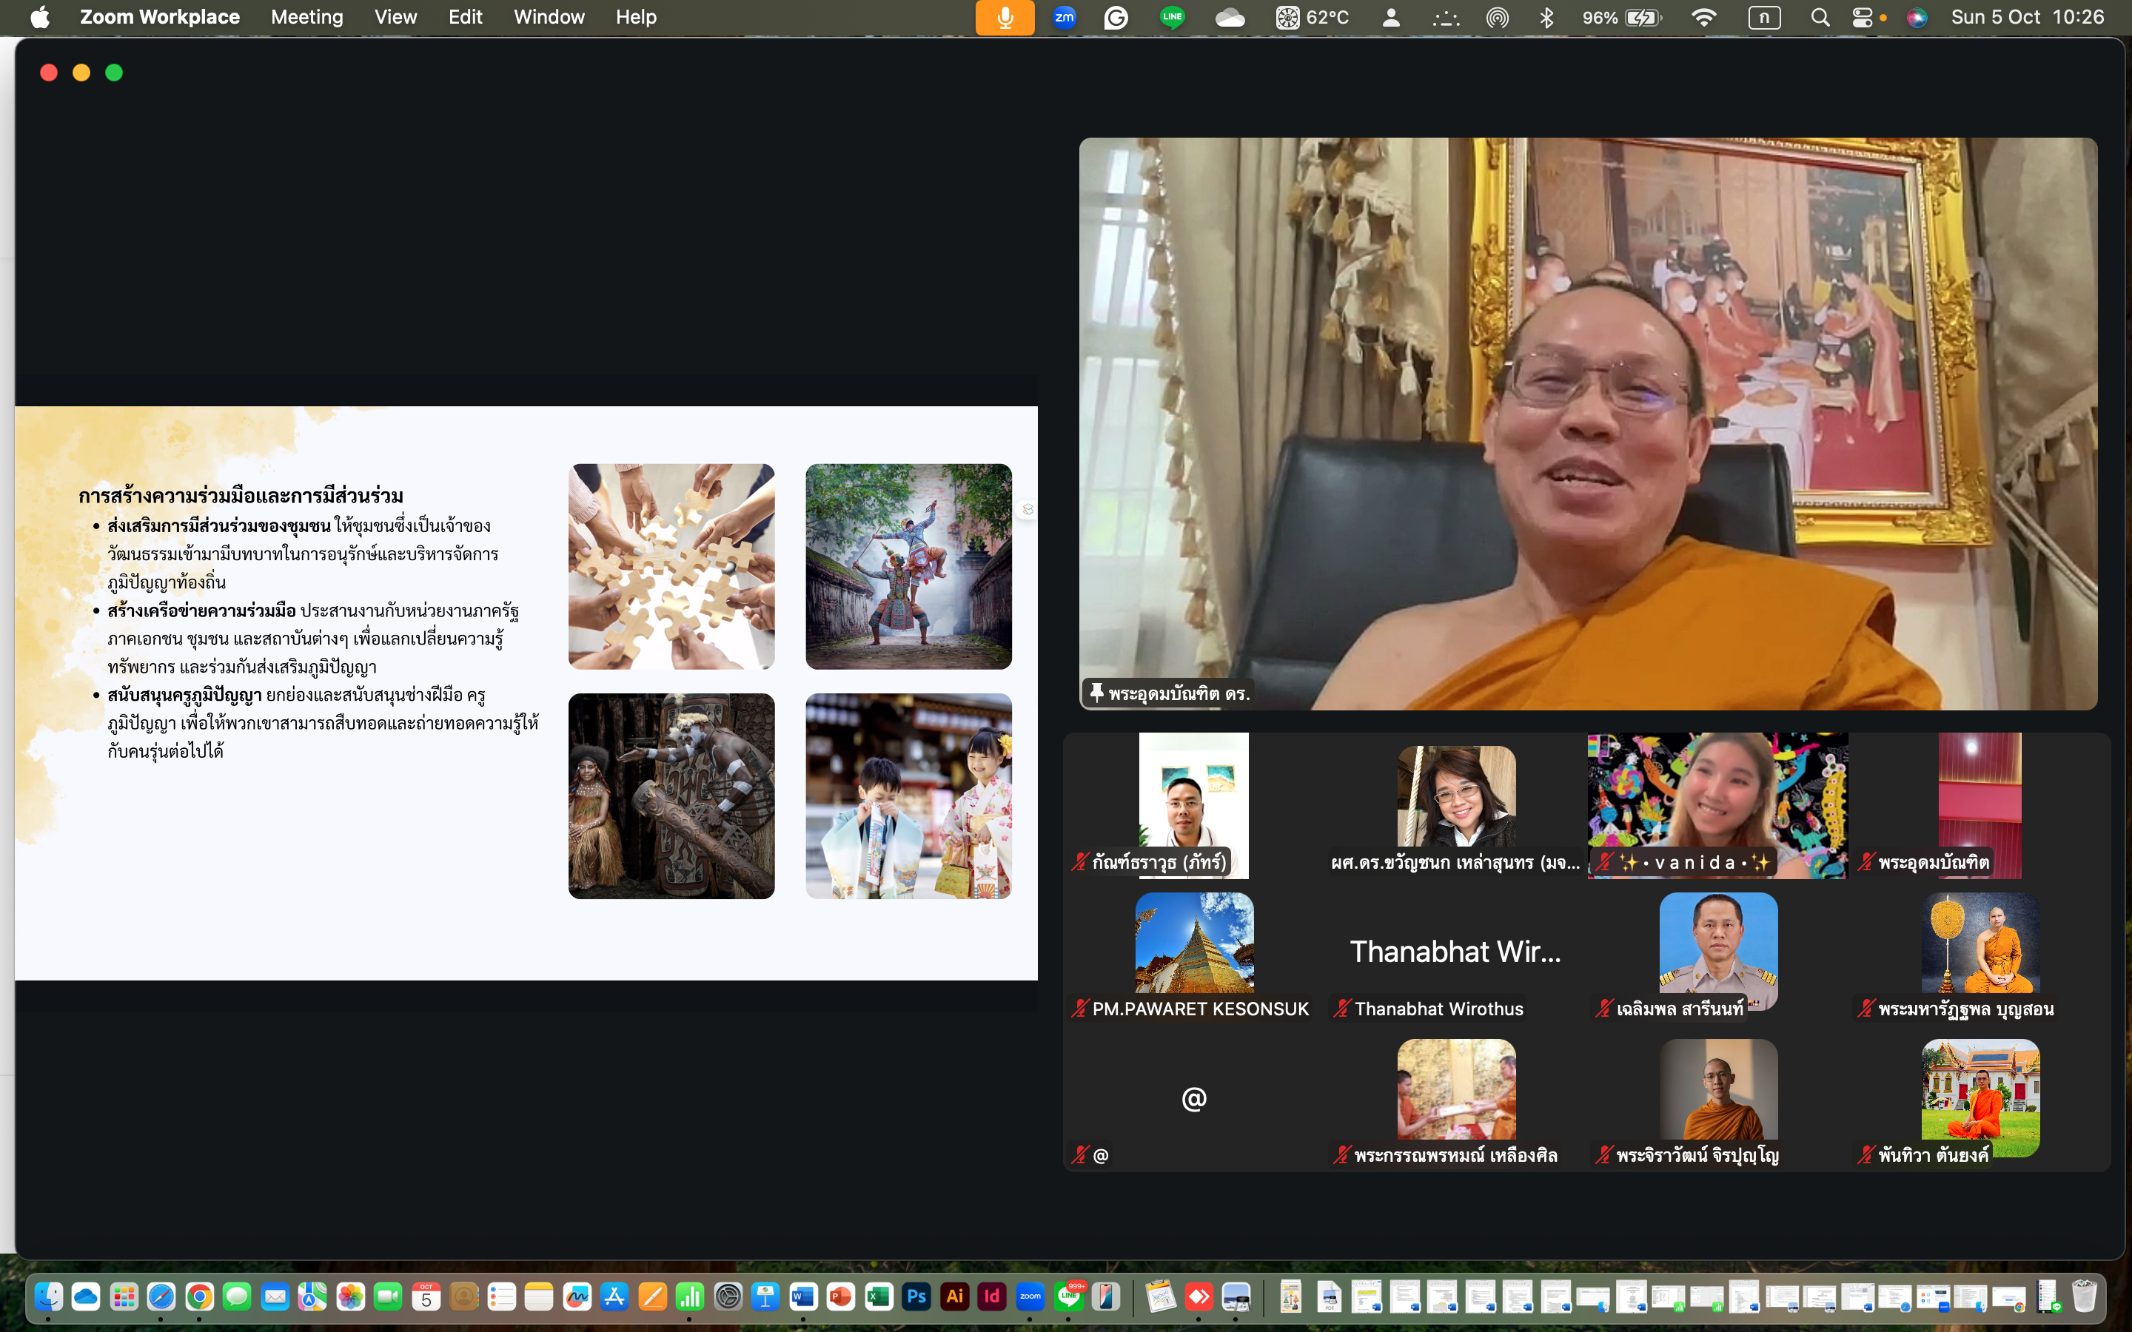Open Spotlight search in menu bar

1820,17
